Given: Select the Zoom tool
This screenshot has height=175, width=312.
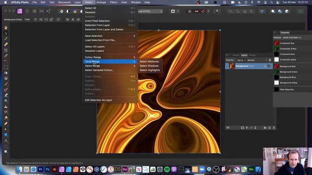Looking at the screenshot, I should [6, 152].
